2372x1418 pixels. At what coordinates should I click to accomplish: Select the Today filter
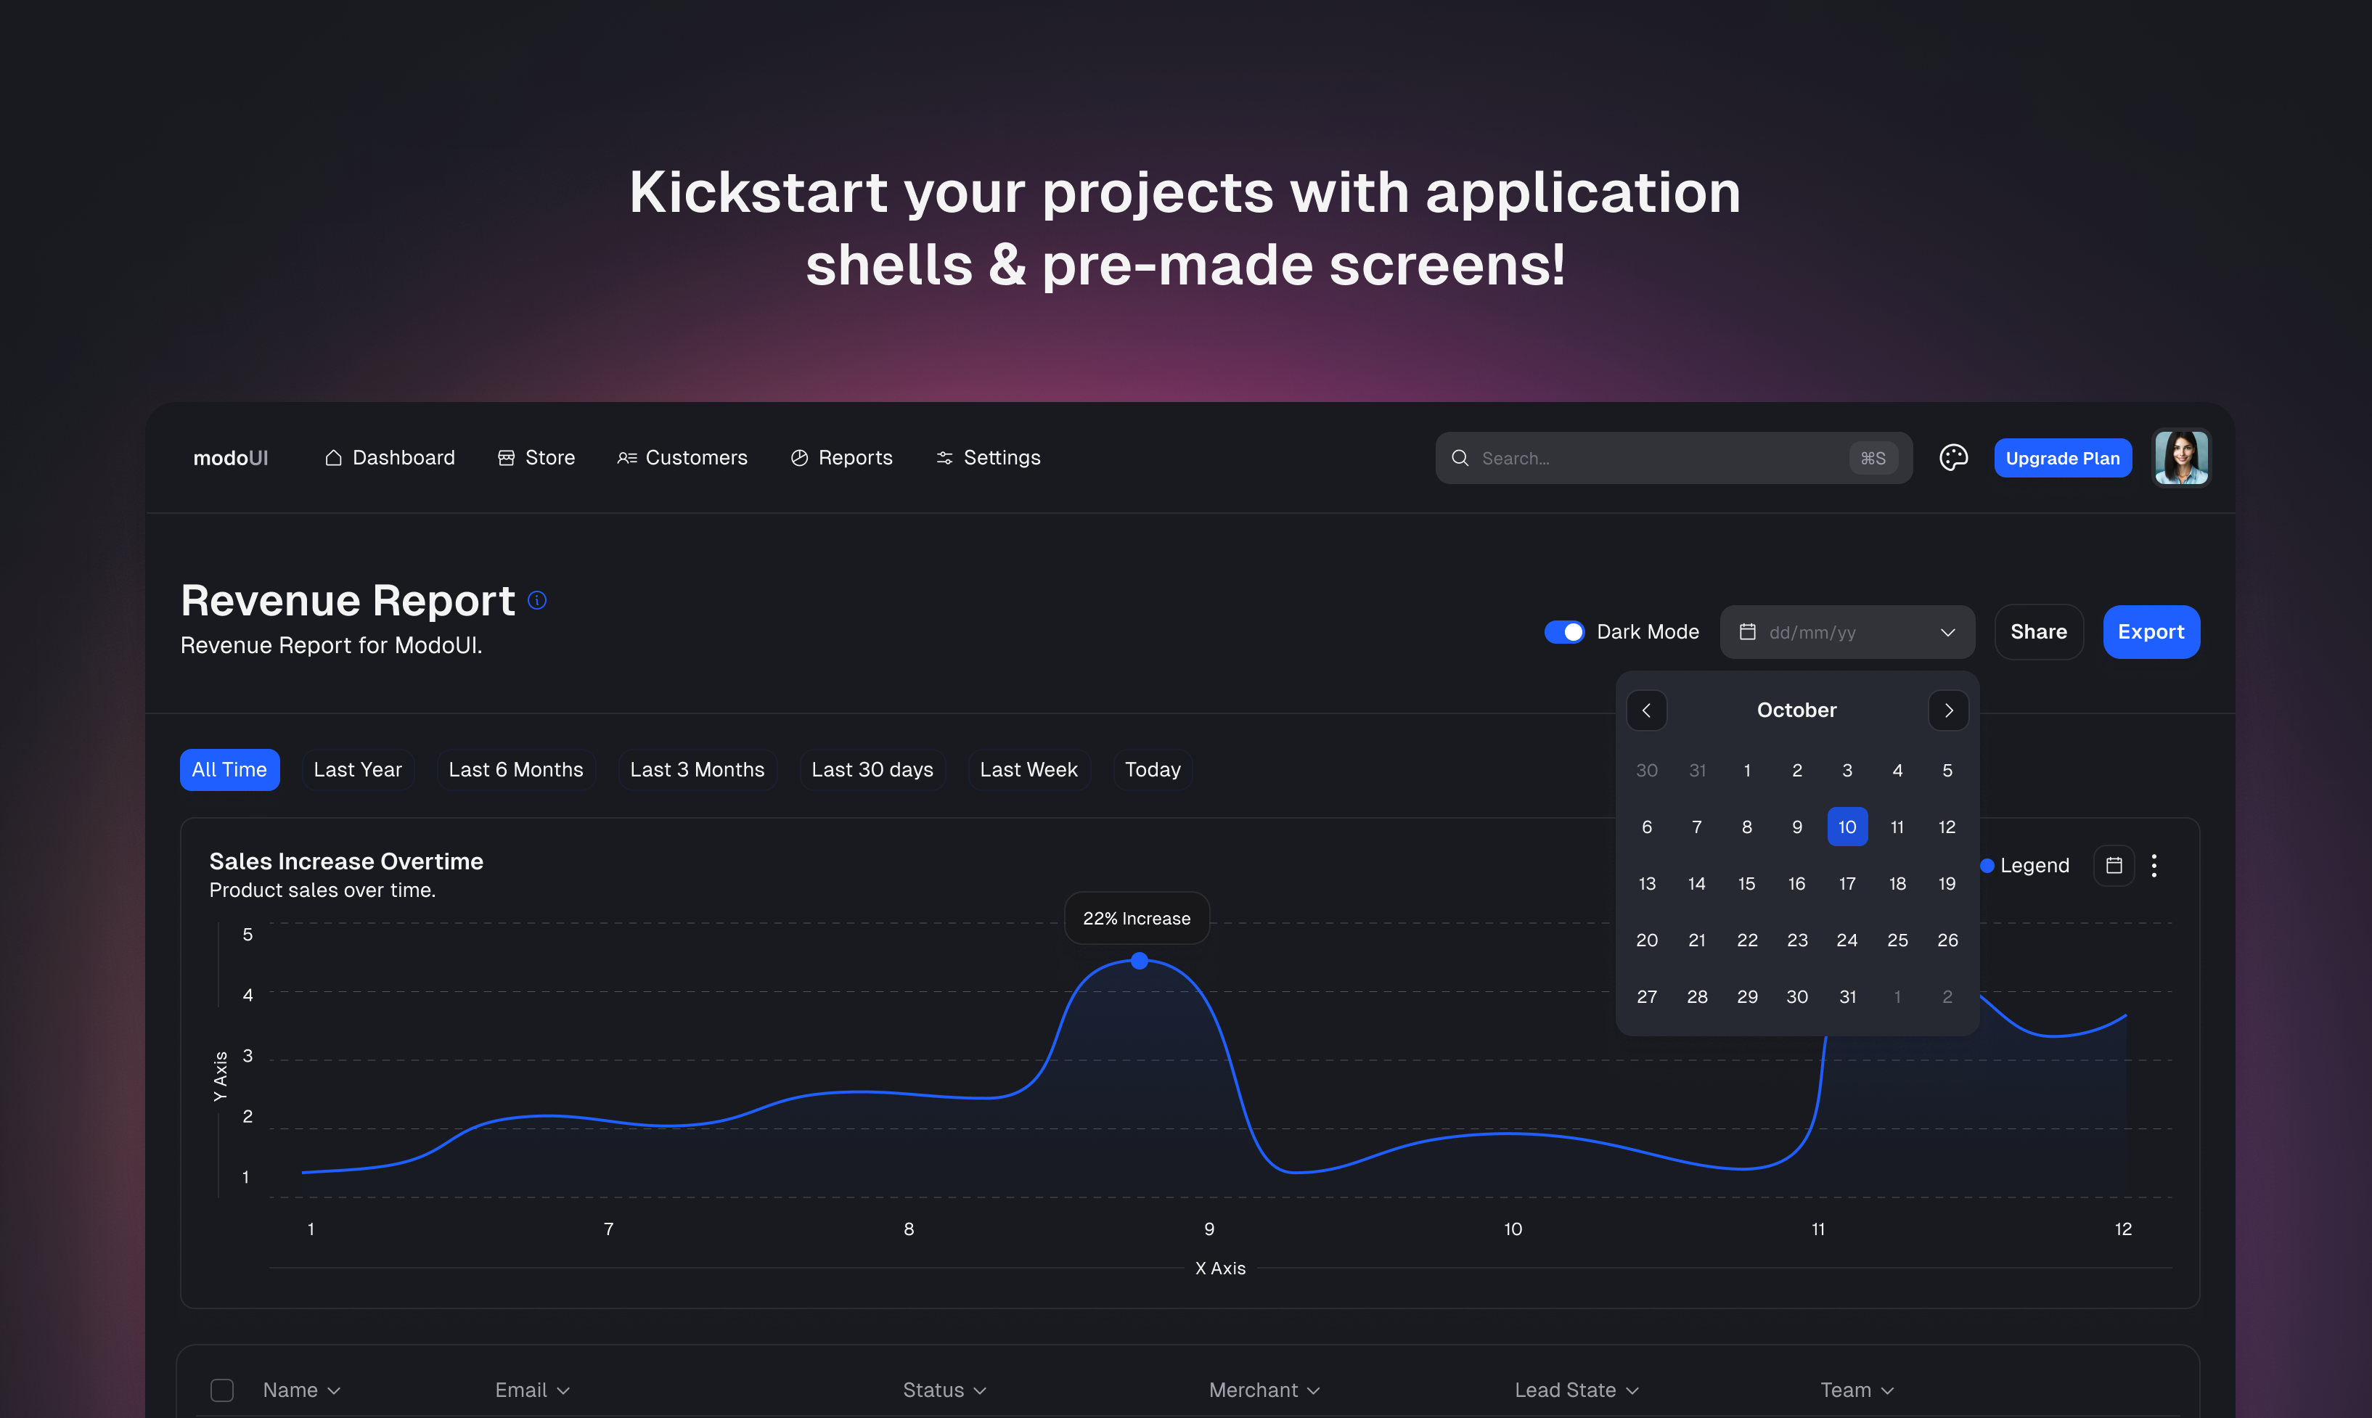1153,769
